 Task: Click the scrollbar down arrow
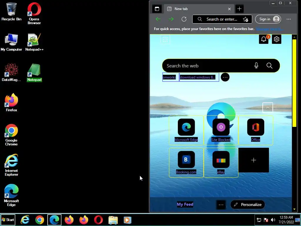pyautogui.click(x=294, y=209)
